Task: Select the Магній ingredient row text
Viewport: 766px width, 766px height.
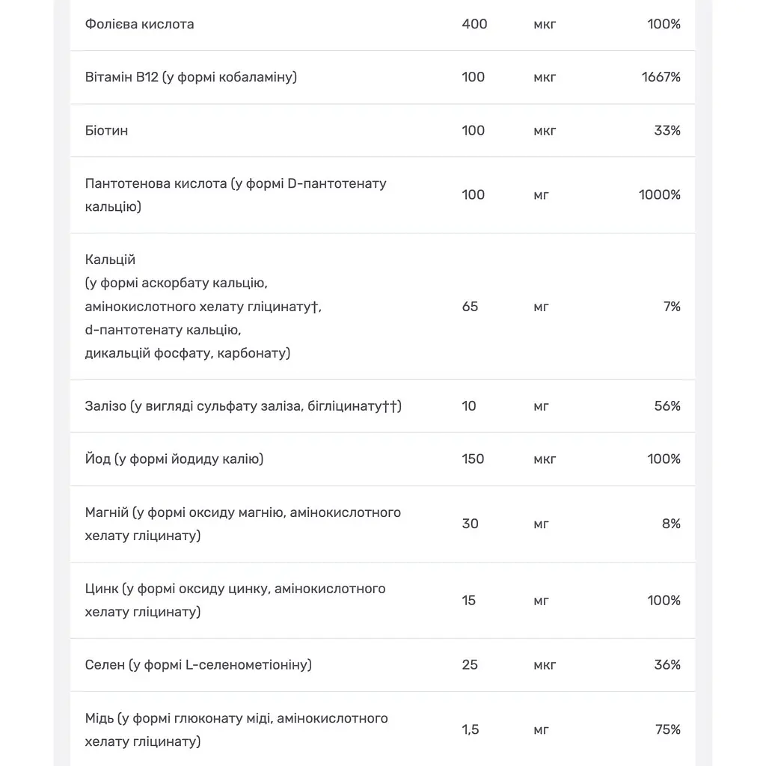Action: click(243, 524)
